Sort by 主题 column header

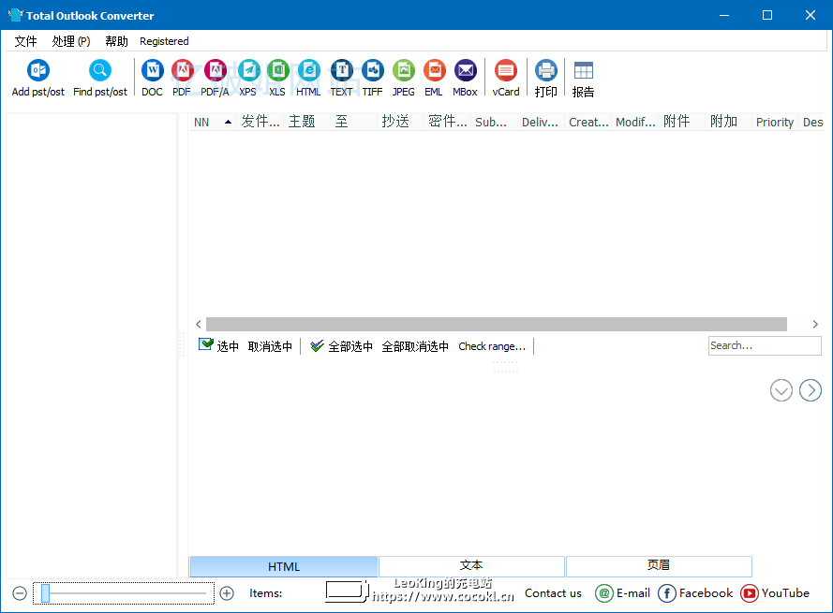point(307,122)
